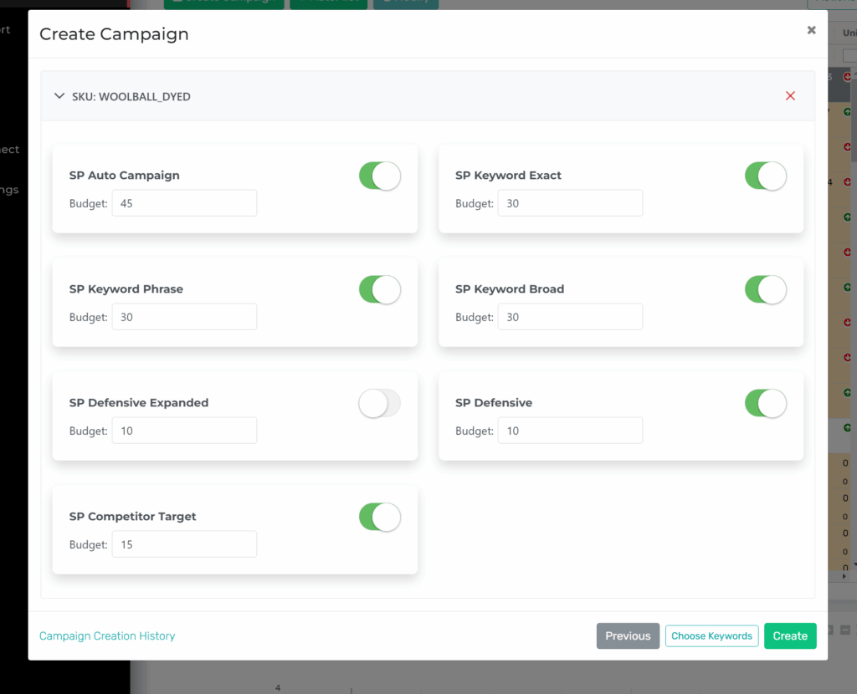Focus the SP Keyword Exact budget input
Screen dimensions: 857x694
pyautogui.click(x=570, y=203)
